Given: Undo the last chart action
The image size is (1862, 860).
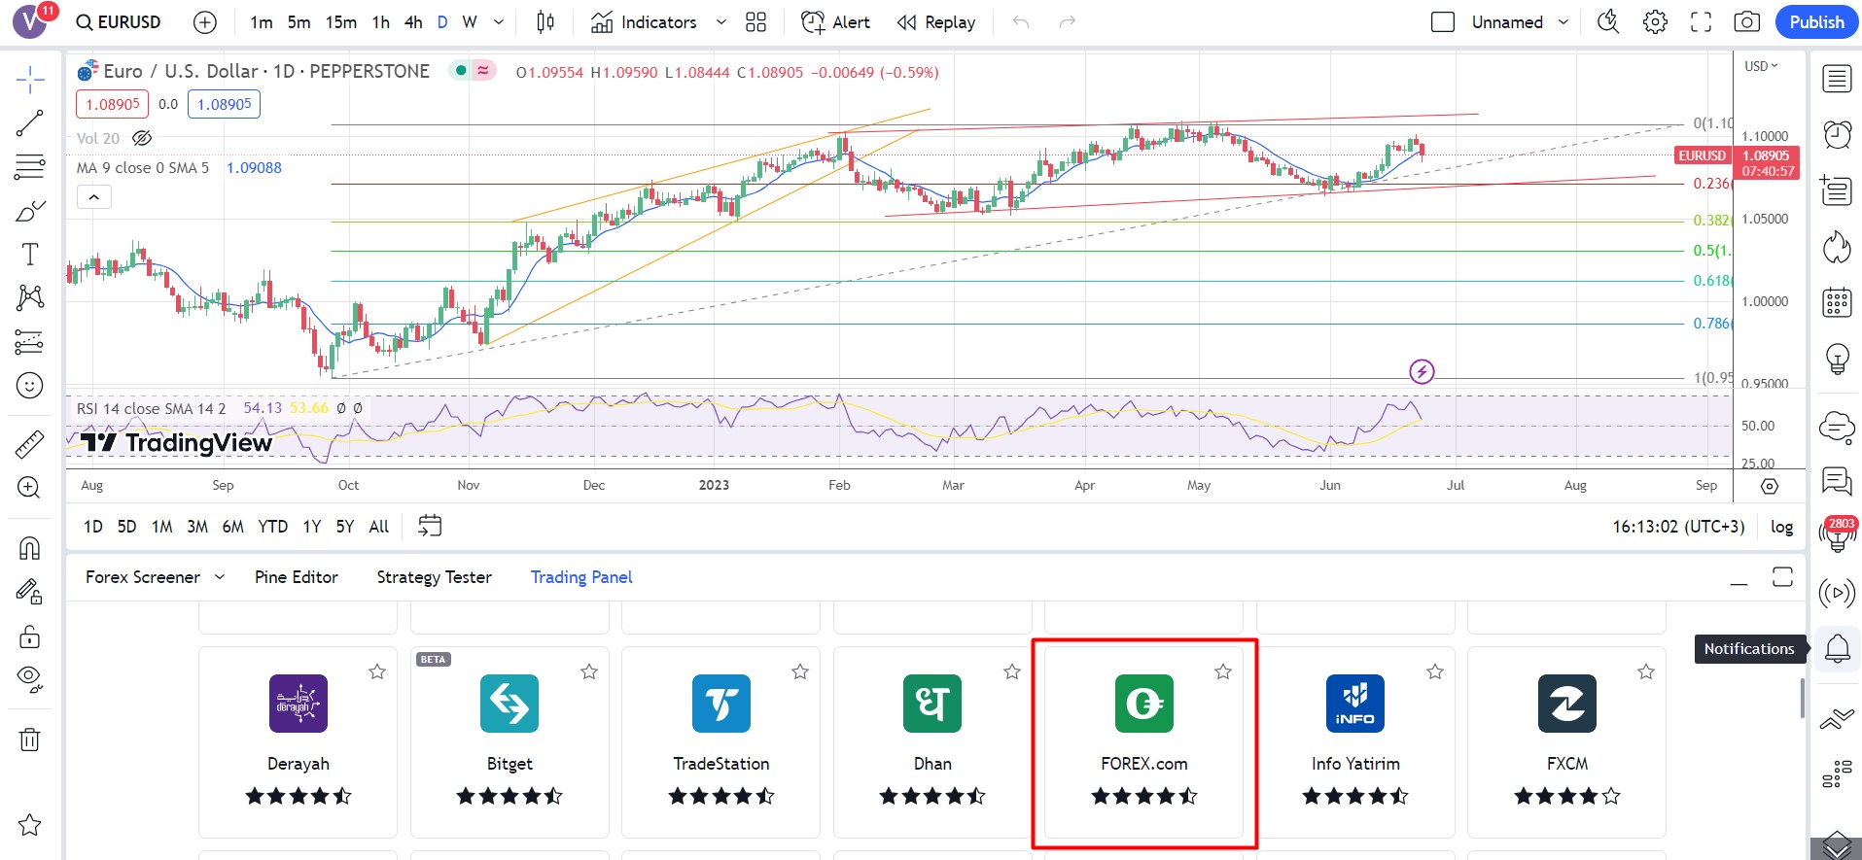Looking at the screenshot, I should point(1021,22).
